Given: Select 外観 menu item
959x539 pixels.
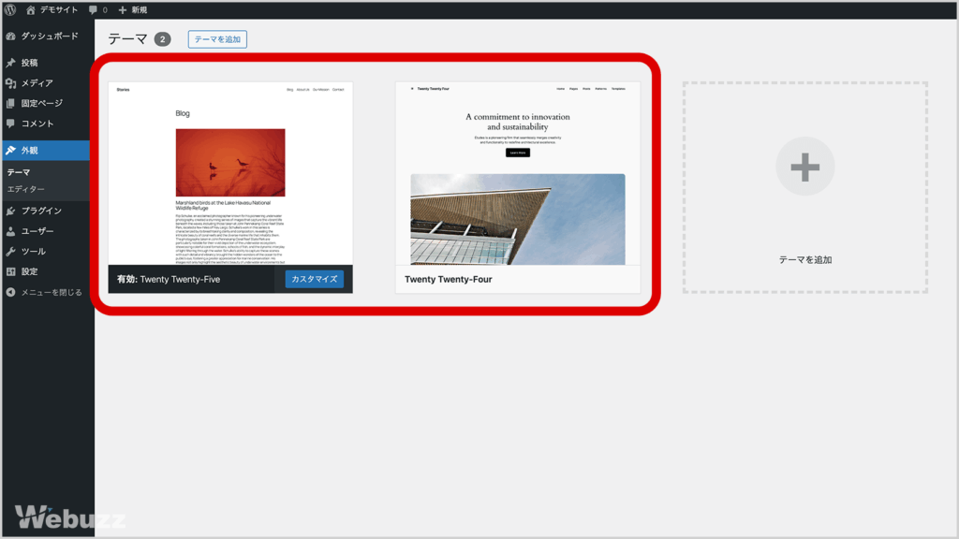Looking at the screenshot, I should (x=46, y=151).
